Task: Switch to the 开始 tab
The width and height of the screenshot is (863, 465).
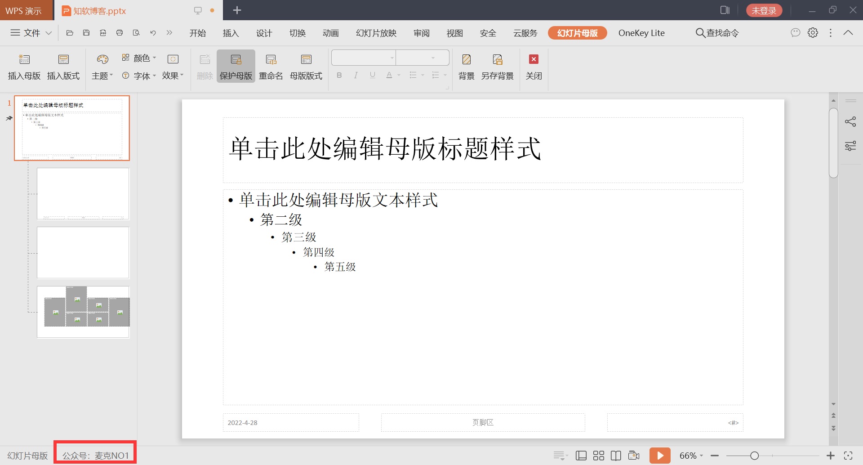Action: click(x=198, y=33)
